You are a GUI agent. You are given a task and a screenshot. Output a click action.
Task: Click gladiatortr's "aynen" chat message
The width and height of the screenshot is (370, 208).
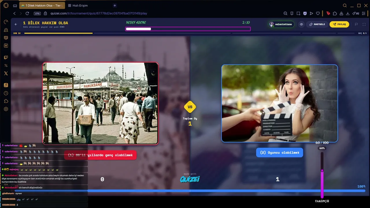click(18, 194)
